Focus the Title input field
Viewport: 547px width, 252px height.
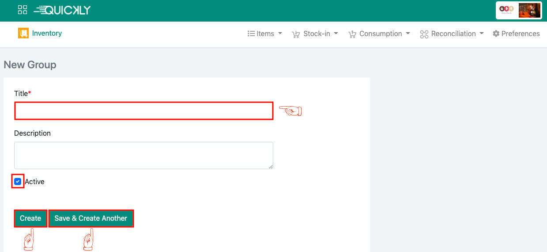pos(143,111)
